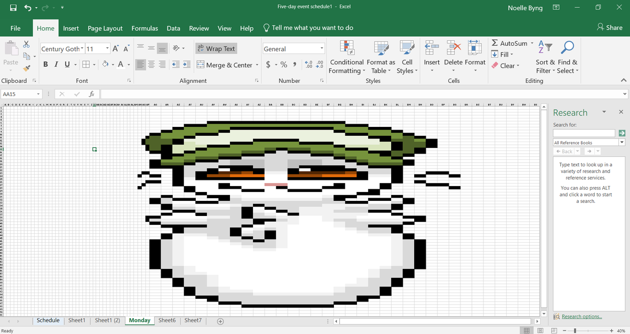The width and height of the screenshot is (630, 334).
Task: Apply Percent Style format
Action: (x=283, y=65)
